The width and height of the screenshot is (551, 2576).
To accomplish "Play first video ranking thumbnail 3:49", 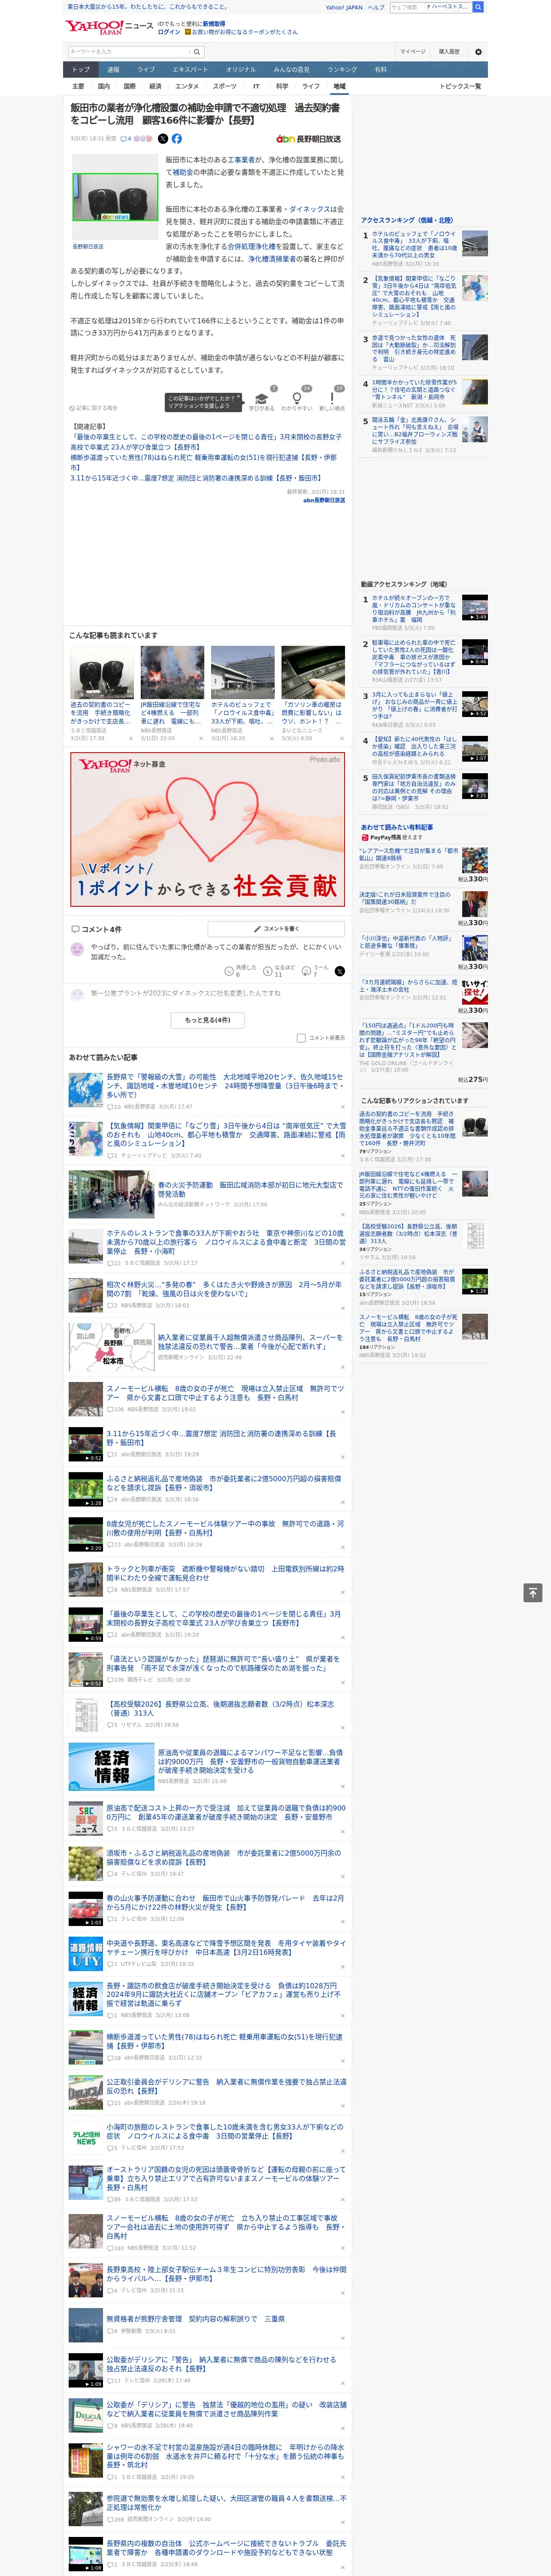I will [474, 607].
